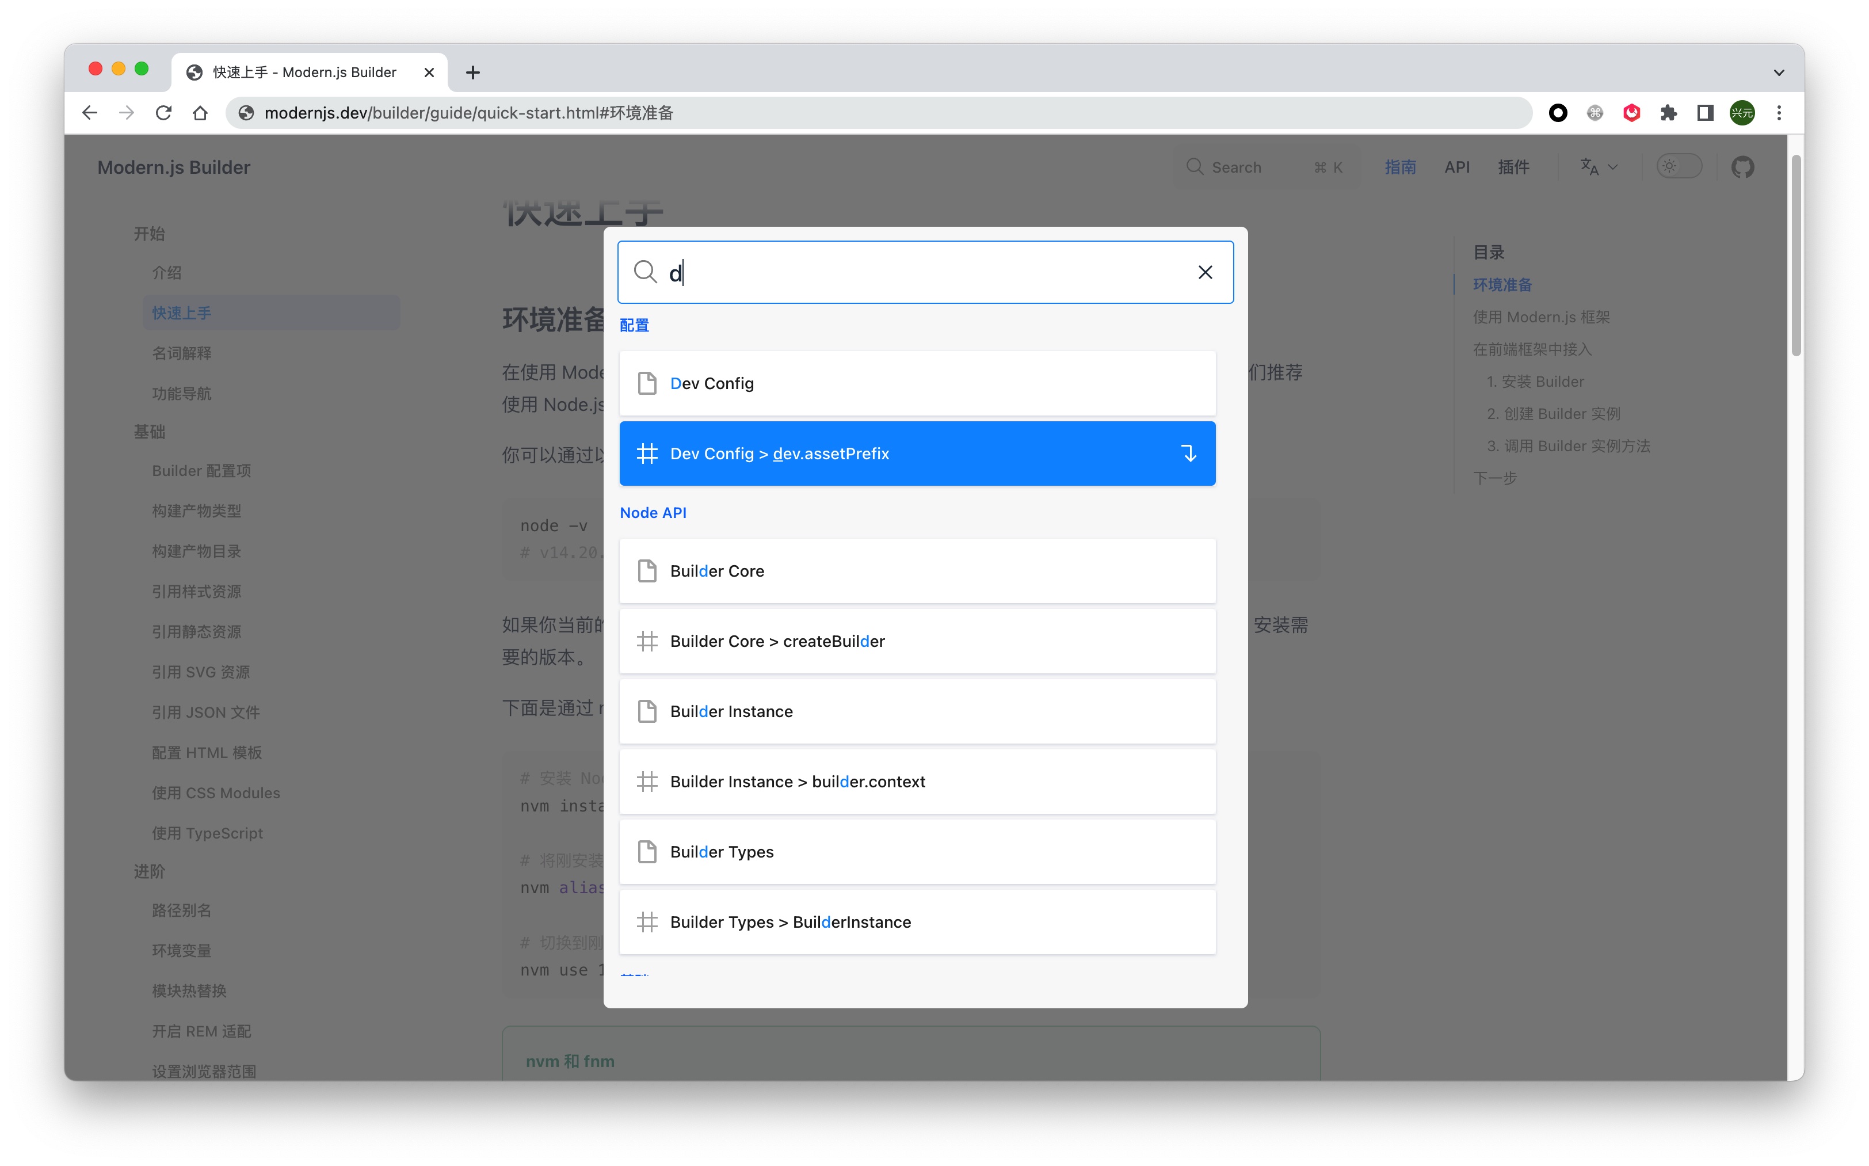Switch to the API nav tab
1869x1166 pixels.
(x=1457, y=167)
